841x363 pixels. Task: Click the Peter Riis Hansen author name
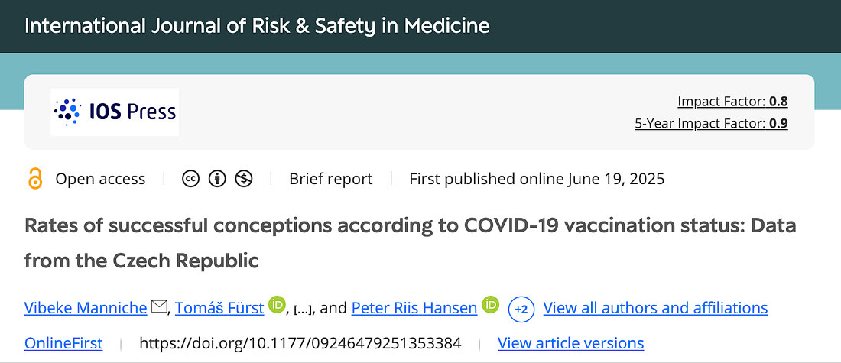click(414, 308)
